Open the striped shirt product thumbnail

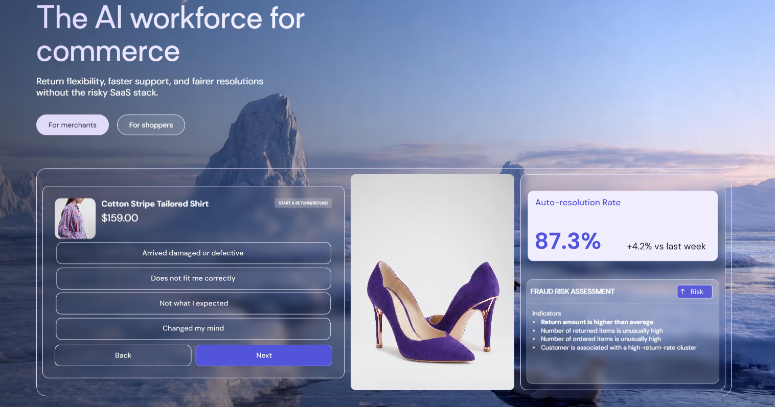75,219
